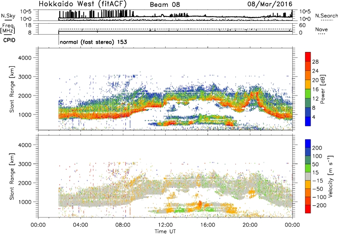Click the '28' power colorbar label
The width and height of the screenshot is (338, 234).
(x=315, y=62)
